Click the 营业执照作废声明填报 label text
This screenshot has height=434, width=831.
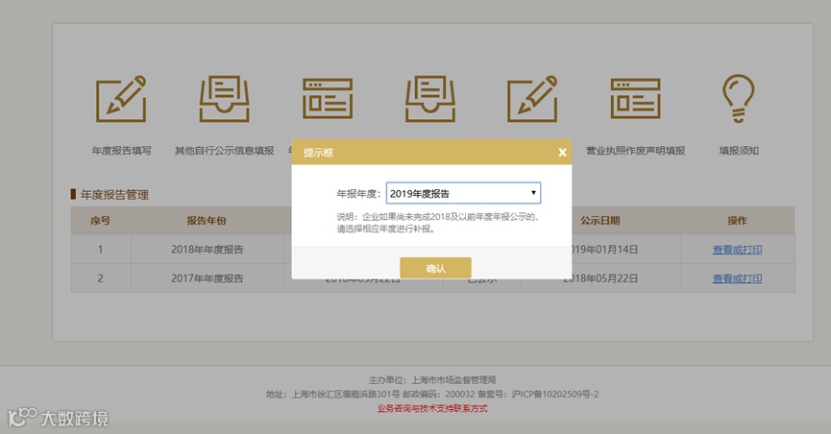[635, 151]
